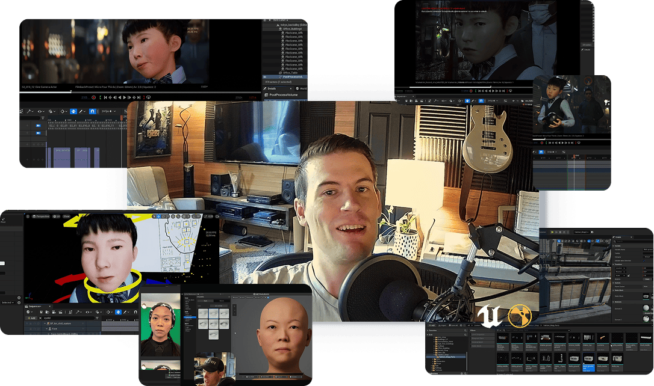Select the blue-highlighted asset in the Content Browser
Image resolution: width=654 pixels, height=386 pixels.
point(588,363)
